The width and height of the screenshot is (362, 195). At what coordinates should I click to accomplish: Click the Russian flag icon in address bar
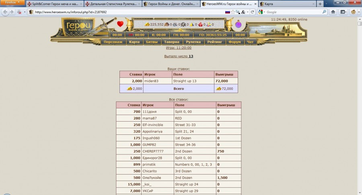pos(228,12)
